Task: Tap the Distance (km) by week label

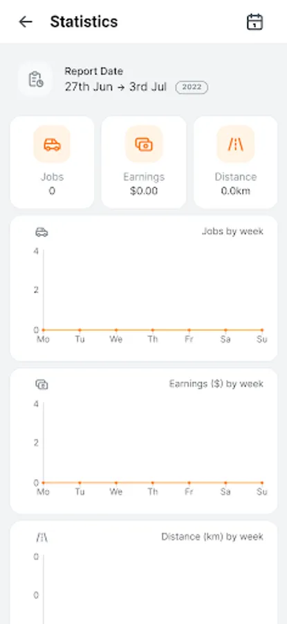Action: (212, 537)
